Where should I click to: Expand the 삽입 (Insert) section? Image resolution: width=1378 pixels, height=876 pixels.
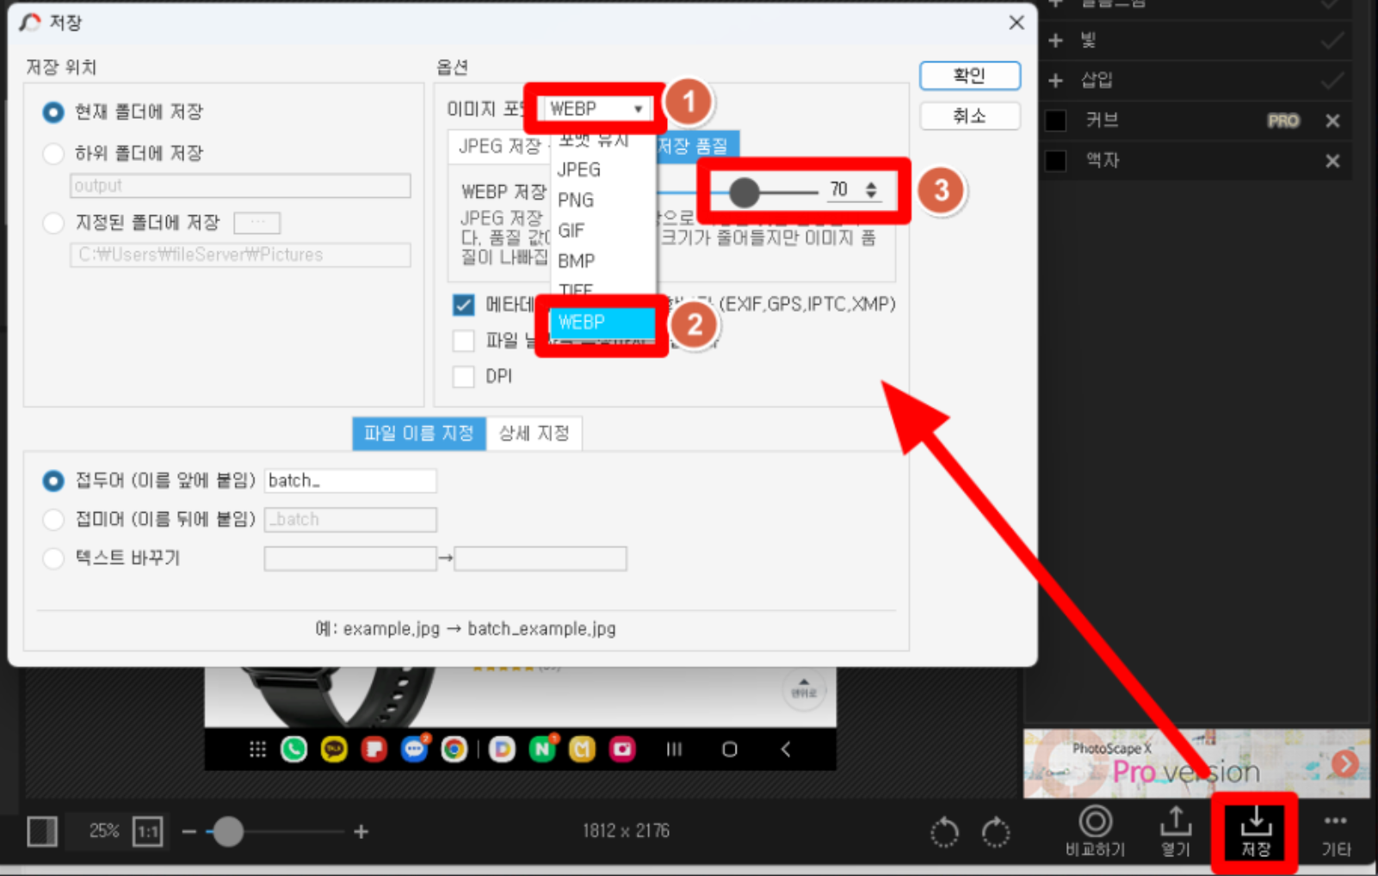(x=1056, y=81)
